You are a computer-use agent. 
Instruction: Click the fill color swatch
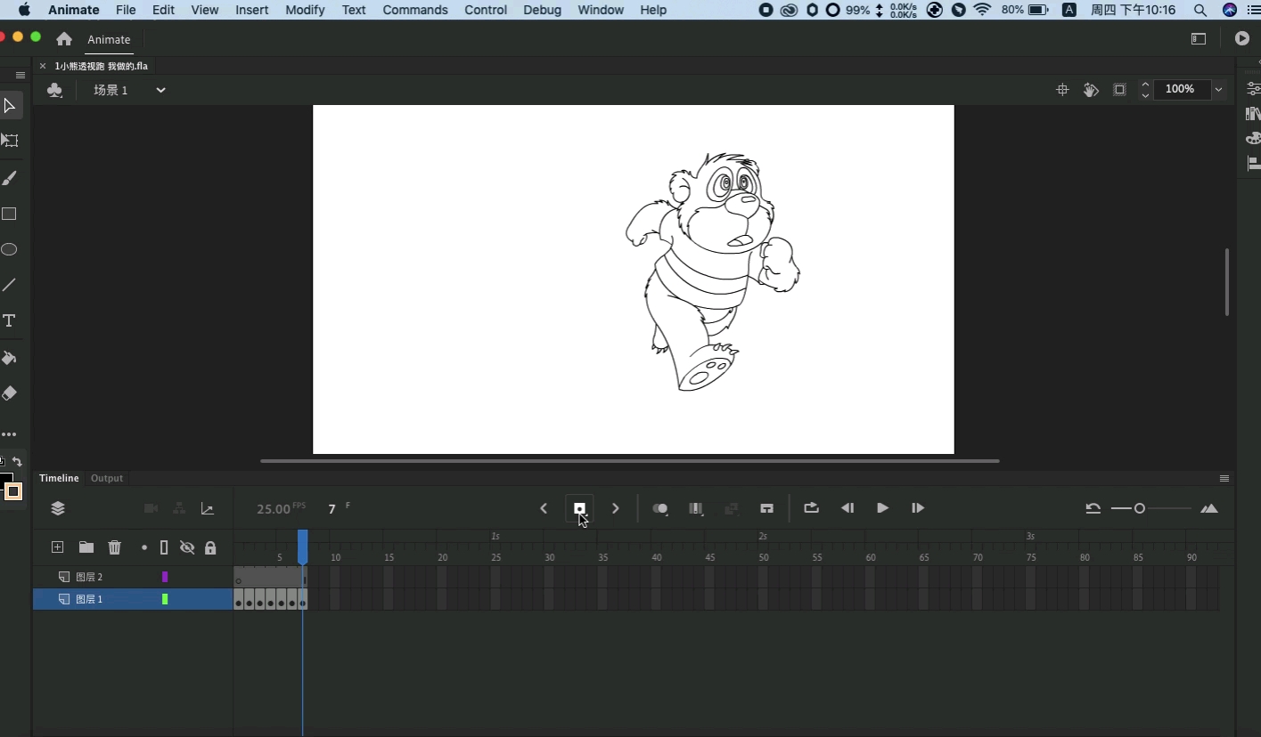pyautogui.click(x=13, y=491)
